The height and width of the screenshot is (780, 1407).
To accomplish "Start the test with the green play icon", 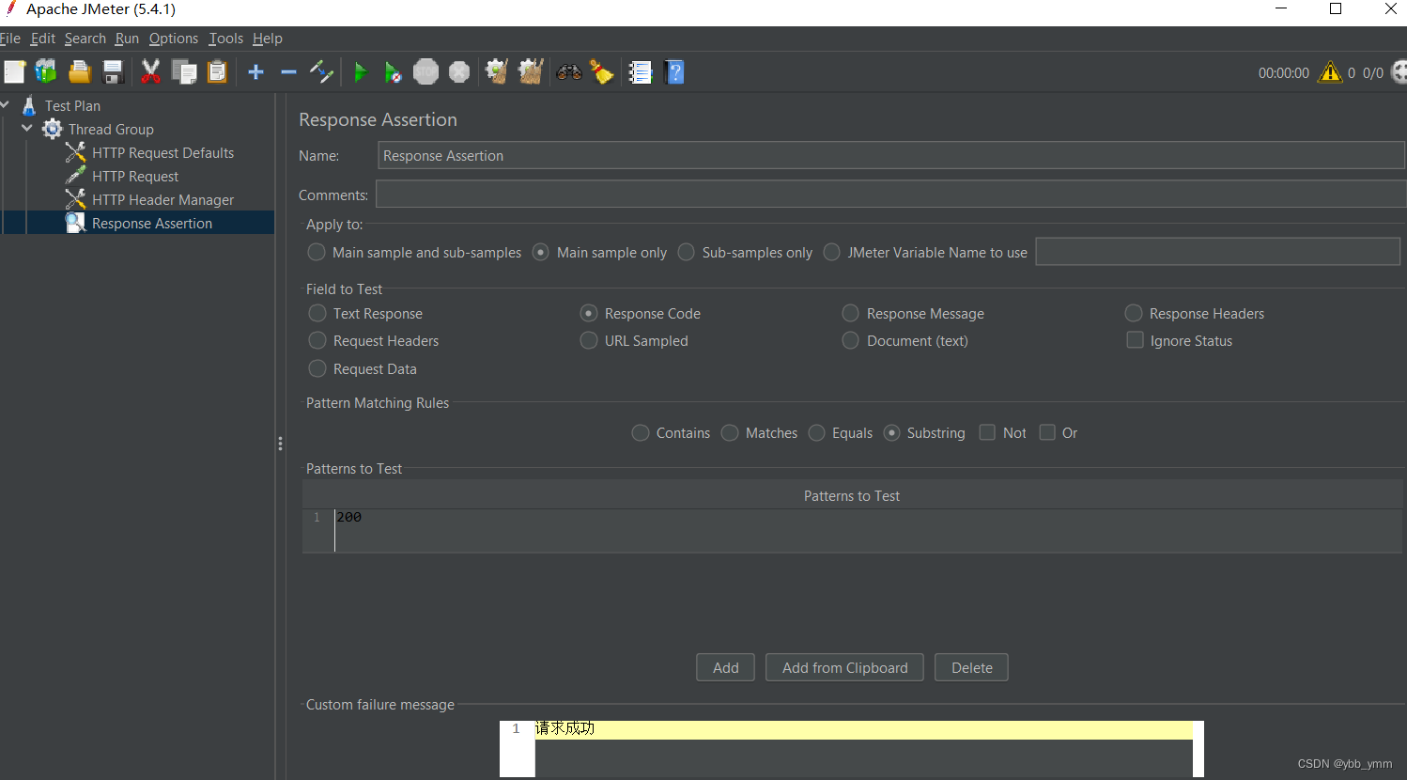I will [360, 72].
